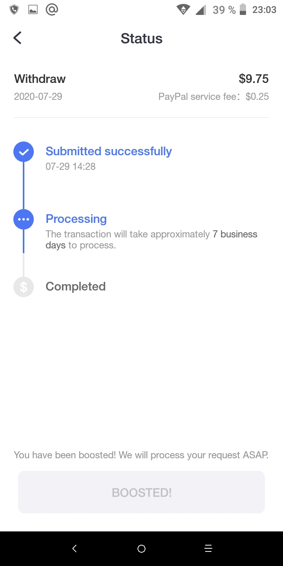283x566 pixels.
Task: Open recent apps from navigation bar
Action: (208, 548)
